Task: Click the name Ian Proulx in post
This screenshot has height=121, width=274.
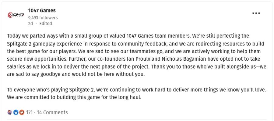Action: (x=138, y=59)
